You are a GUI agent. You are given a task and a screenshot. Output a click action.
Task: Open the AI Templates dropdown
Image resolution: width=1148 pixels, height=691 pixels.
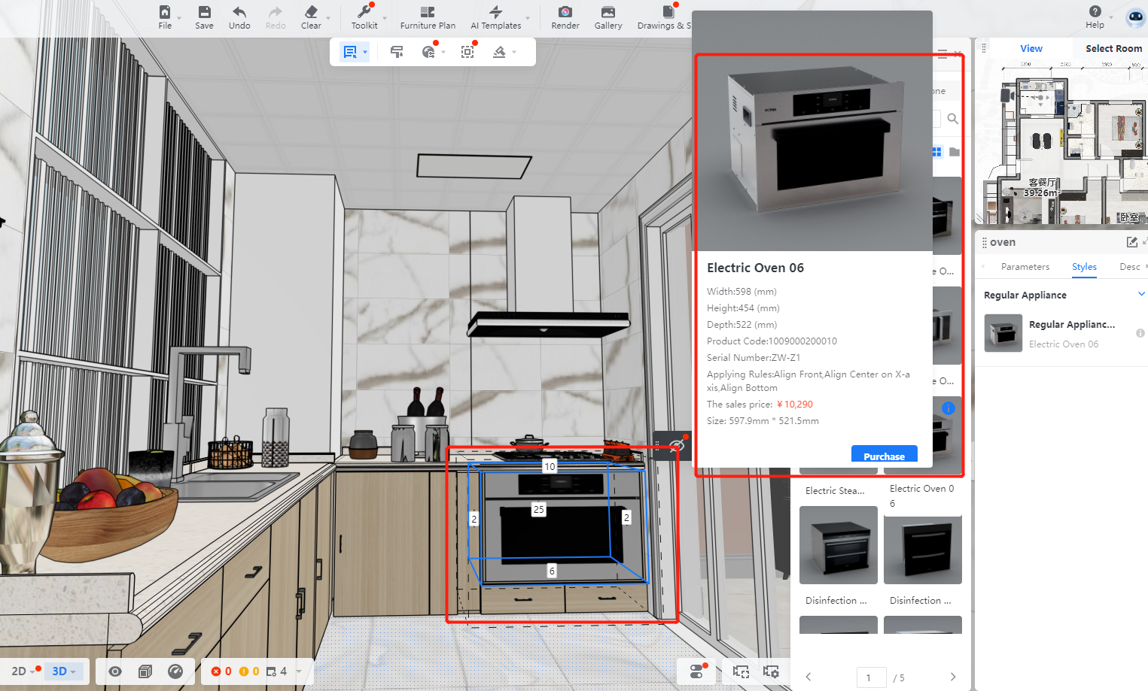tap(527, 18)
